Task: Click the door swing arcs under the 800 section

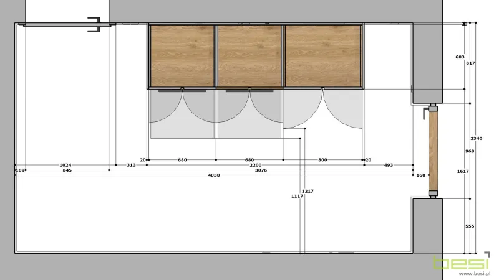Action: click(322, 108)
